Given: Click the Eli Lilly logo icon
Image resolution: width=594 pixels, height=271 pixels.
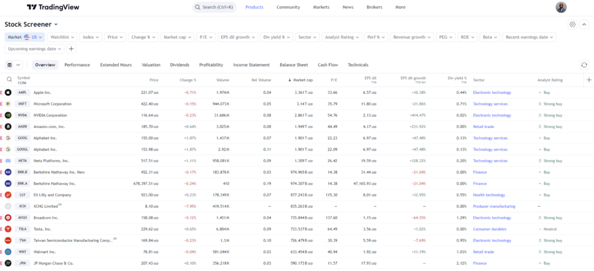Looking at the screenshot, I should pyautogui.click(x=8, y=195).
